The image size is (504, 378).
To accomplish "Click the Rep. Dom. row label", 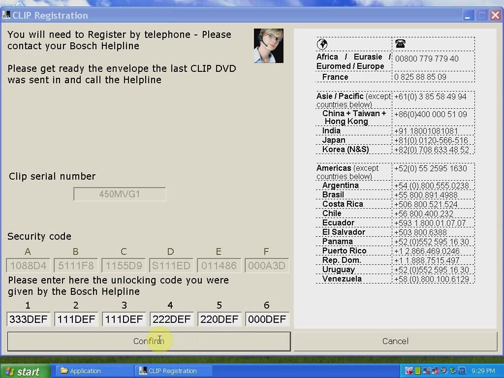I will (x=342, y=260).
